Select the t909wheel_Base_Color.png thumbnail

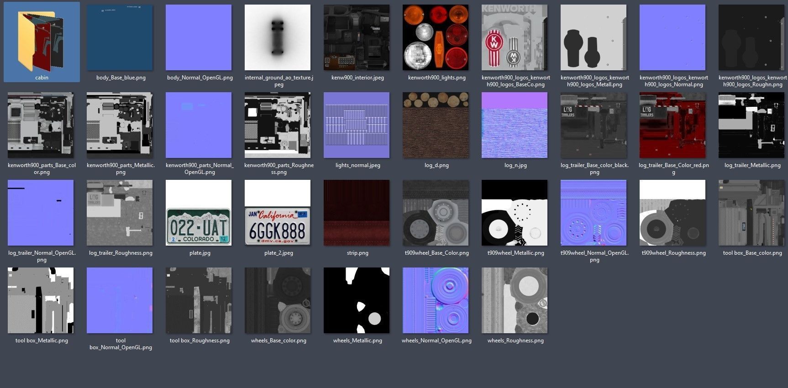click(x=436, y=213)
